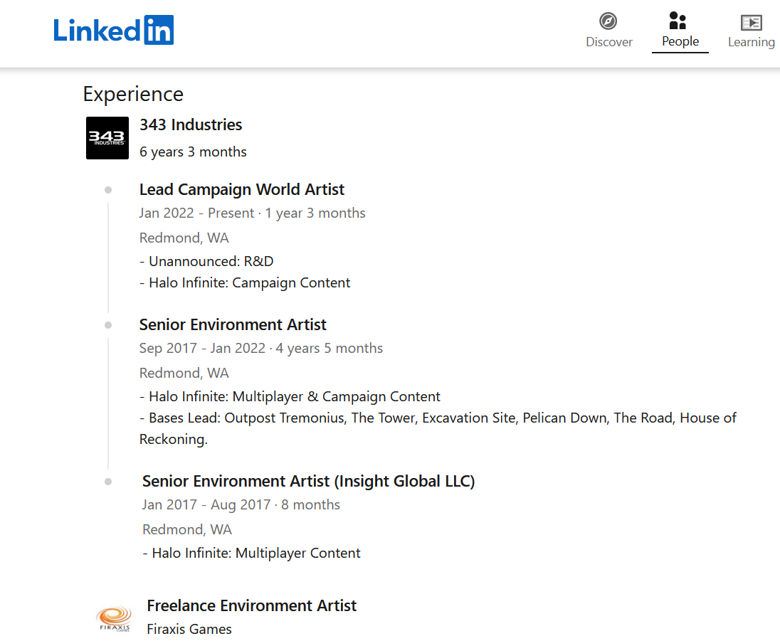Switch to the People tab label
This screenshot has height=641, width=780.
pos(680,41)
